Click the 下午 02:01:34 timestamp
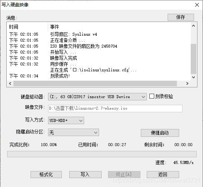The image size is (203, 187). 24,76
